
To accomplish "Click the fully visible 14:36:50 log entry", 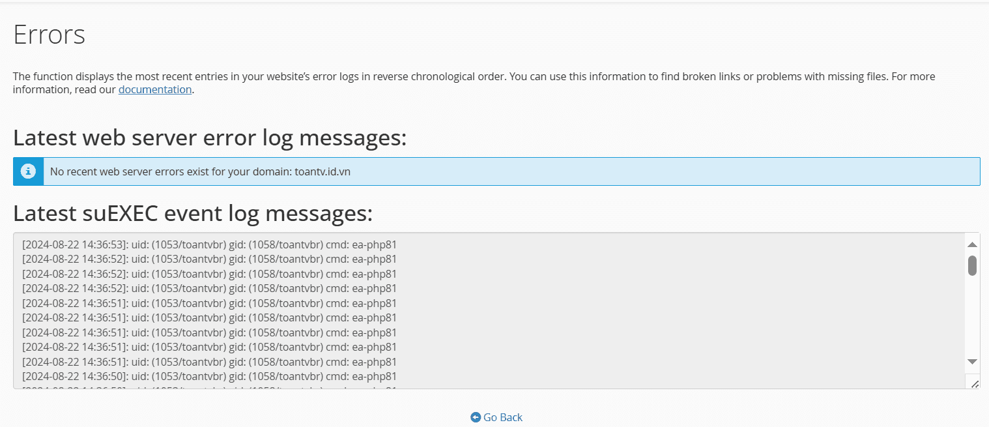I will 209,376.
